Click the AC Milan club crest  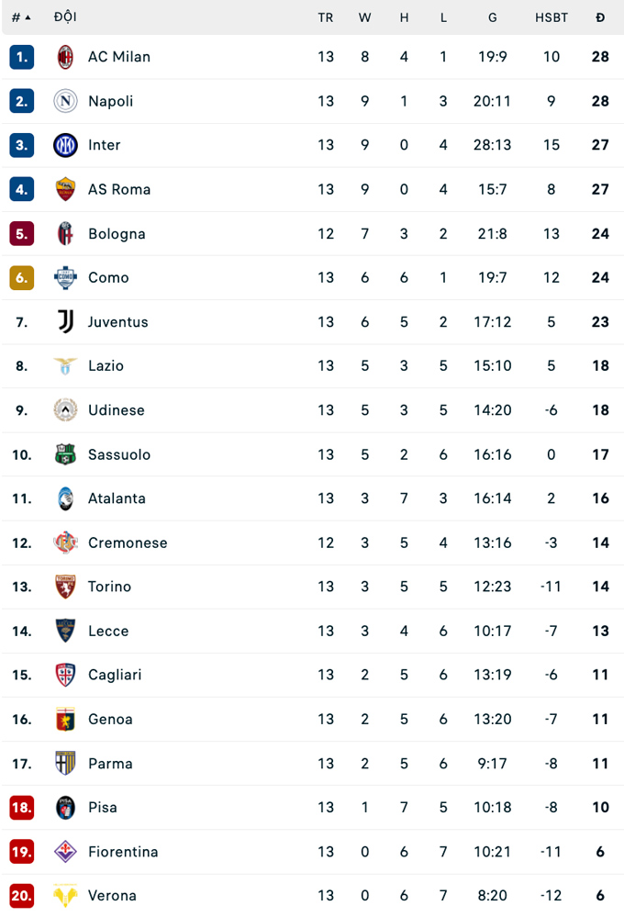coord(65,57)
